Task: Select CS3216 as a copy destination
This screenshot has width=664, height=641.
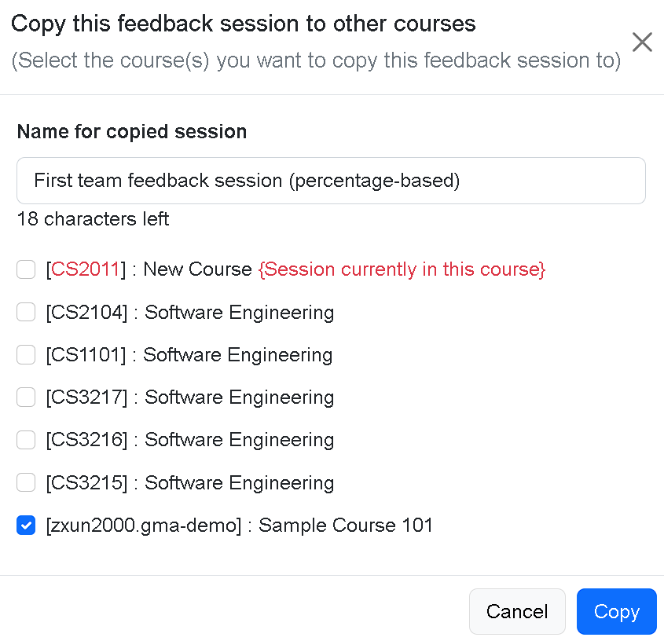Action: coord(26,440)
